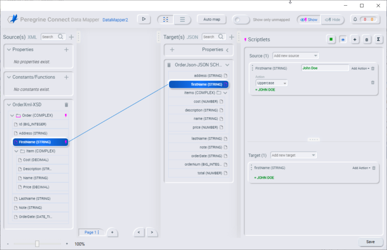Collapse the Order (COMPLEX) tree node

12,115
